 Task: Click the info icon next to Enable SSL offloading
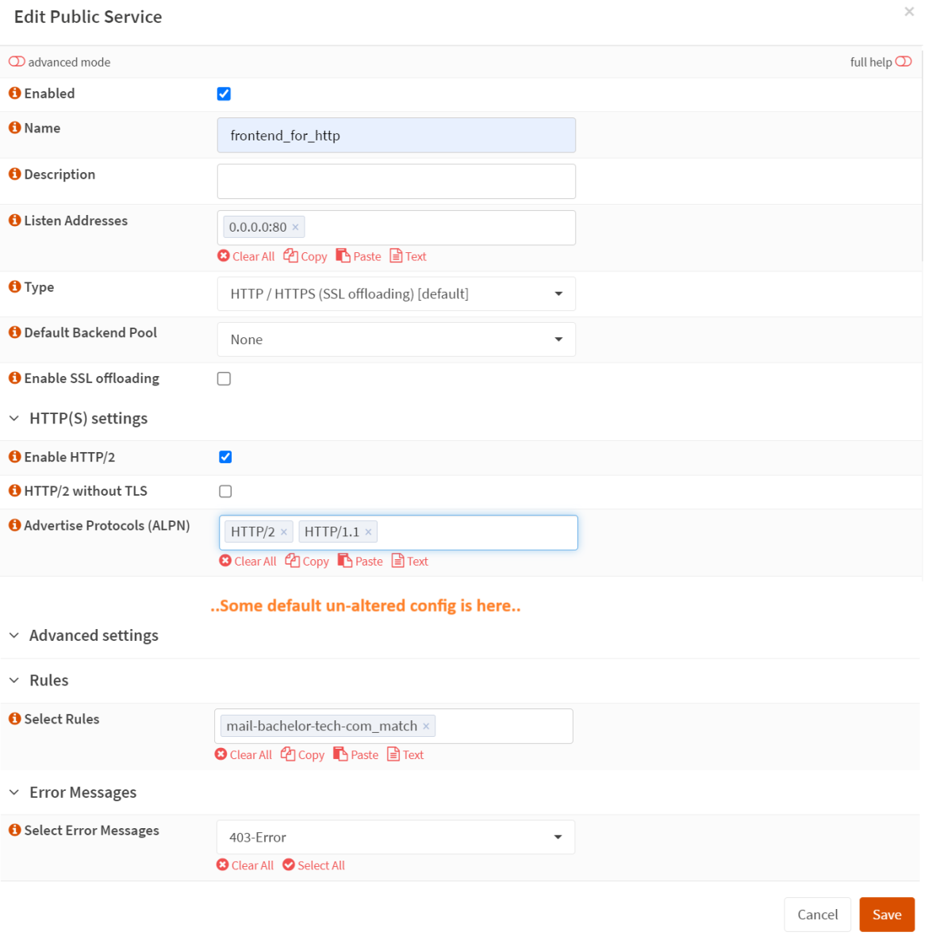click(14, 378)
